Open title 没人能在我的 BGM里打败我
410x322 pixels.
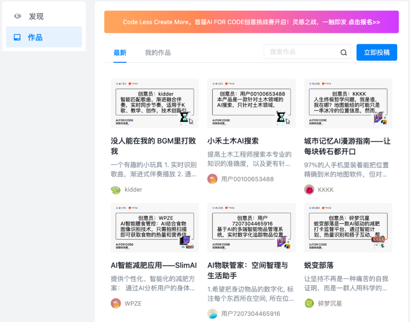(x=153, y=146)
